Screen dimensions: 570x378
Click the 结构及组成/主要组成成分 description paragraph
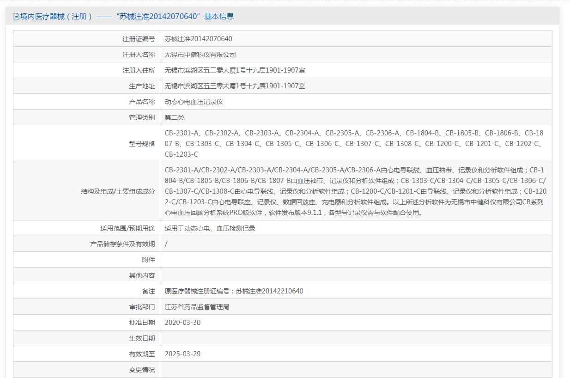point(355,191)
